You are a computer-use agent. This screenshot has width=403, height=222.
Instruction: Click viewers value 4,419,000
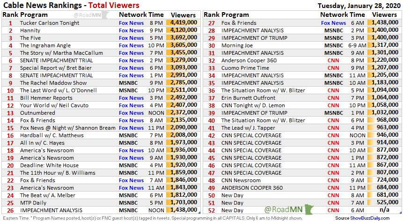point(183,22)
